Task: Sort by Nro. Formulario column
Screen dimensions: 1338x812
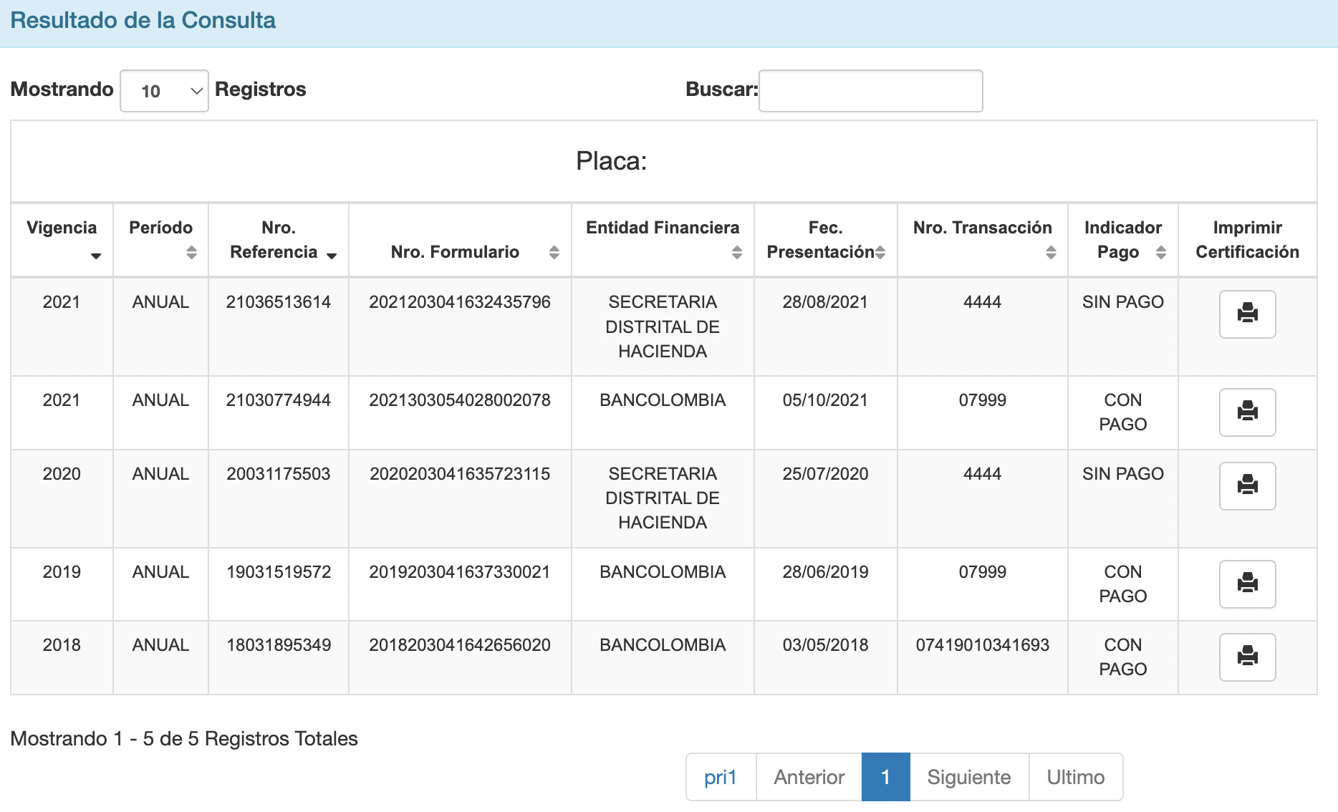Action: point(460,251)
